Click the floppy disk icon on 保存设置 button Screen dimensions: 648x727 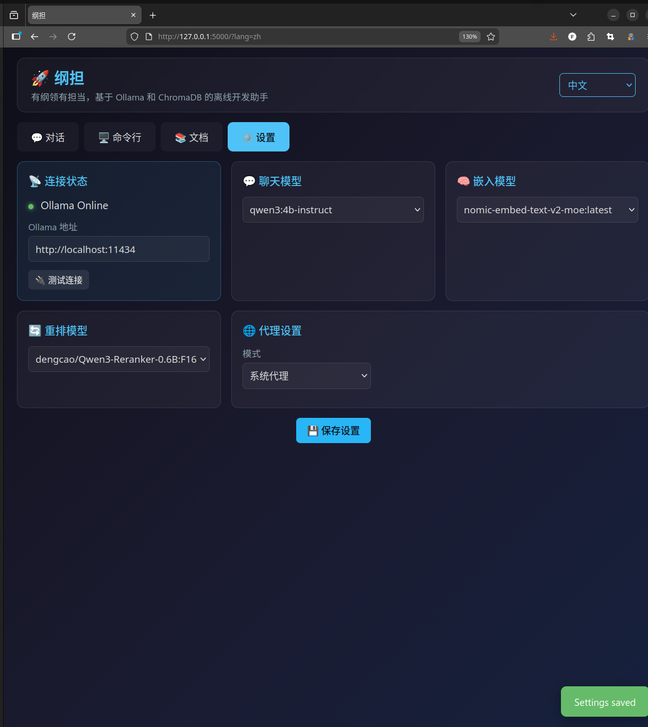312,430
